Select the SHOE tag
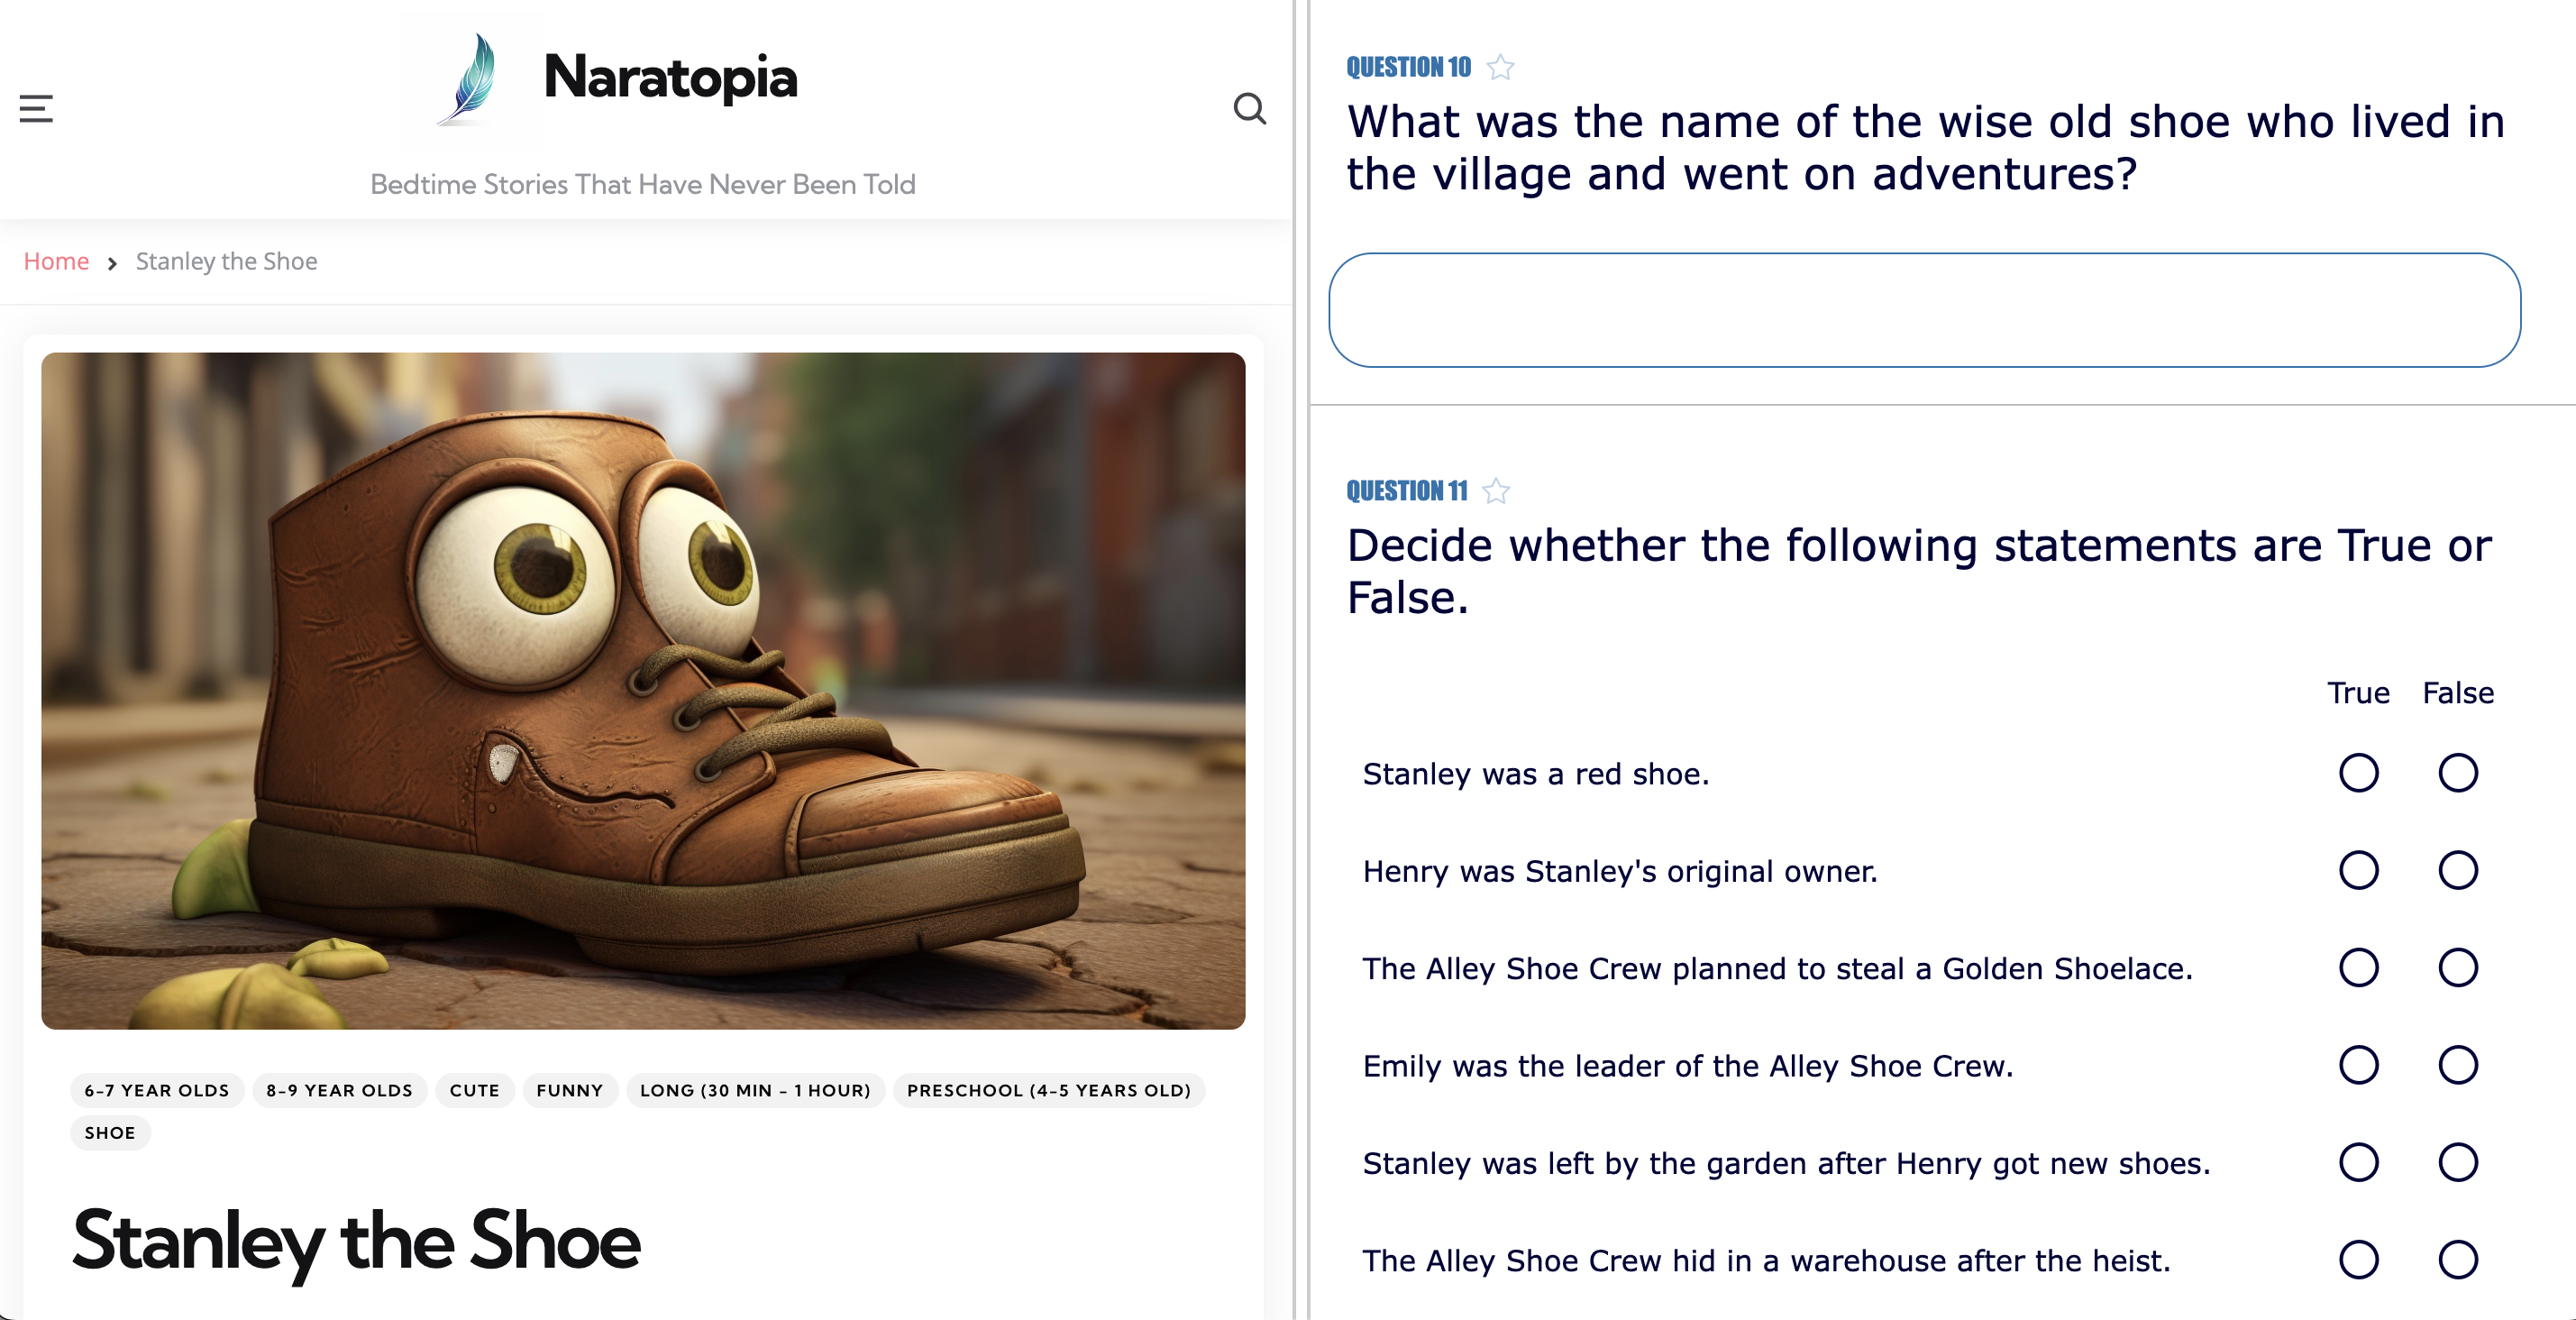Screen dimensions: 2576x1320 110,1133
